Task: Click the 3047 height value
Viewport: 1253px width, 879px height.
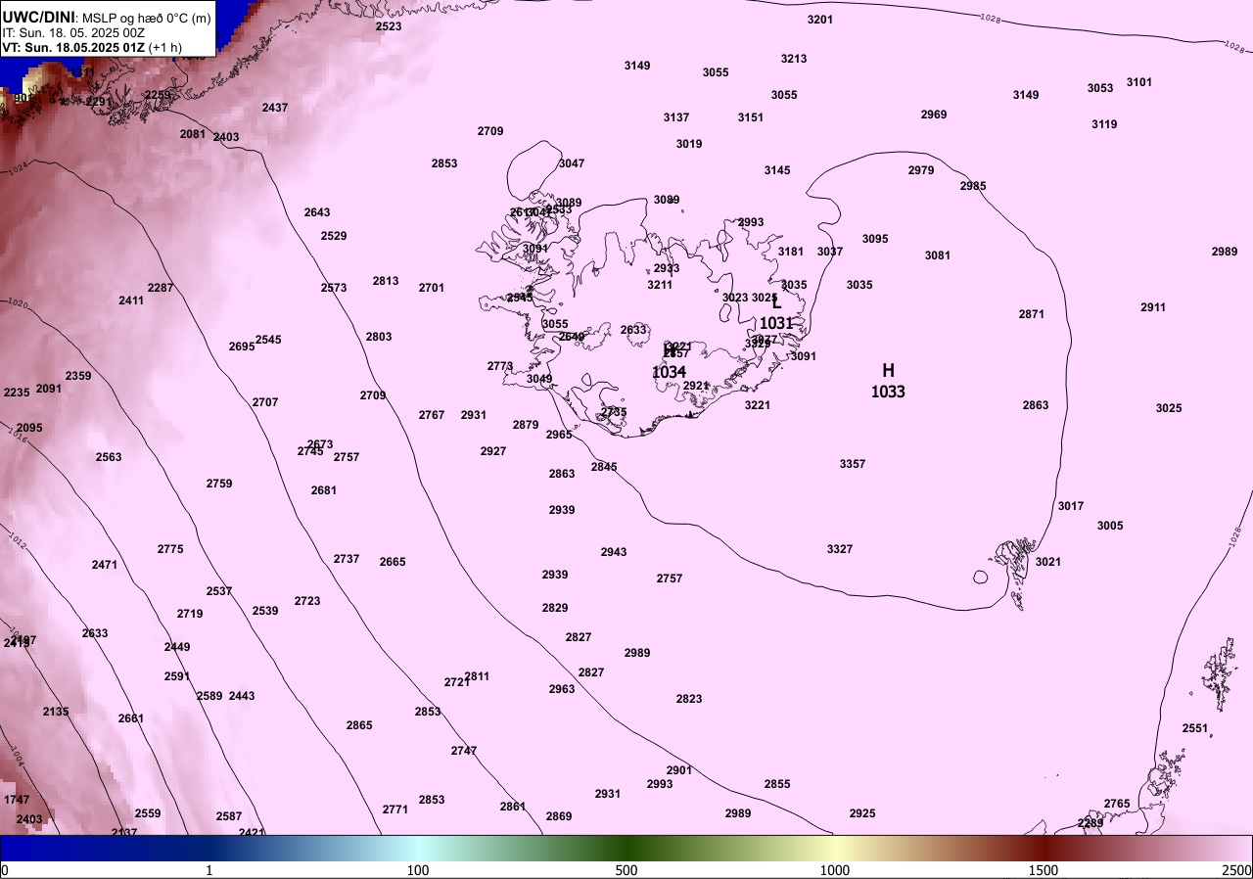Action: point(572,163)
